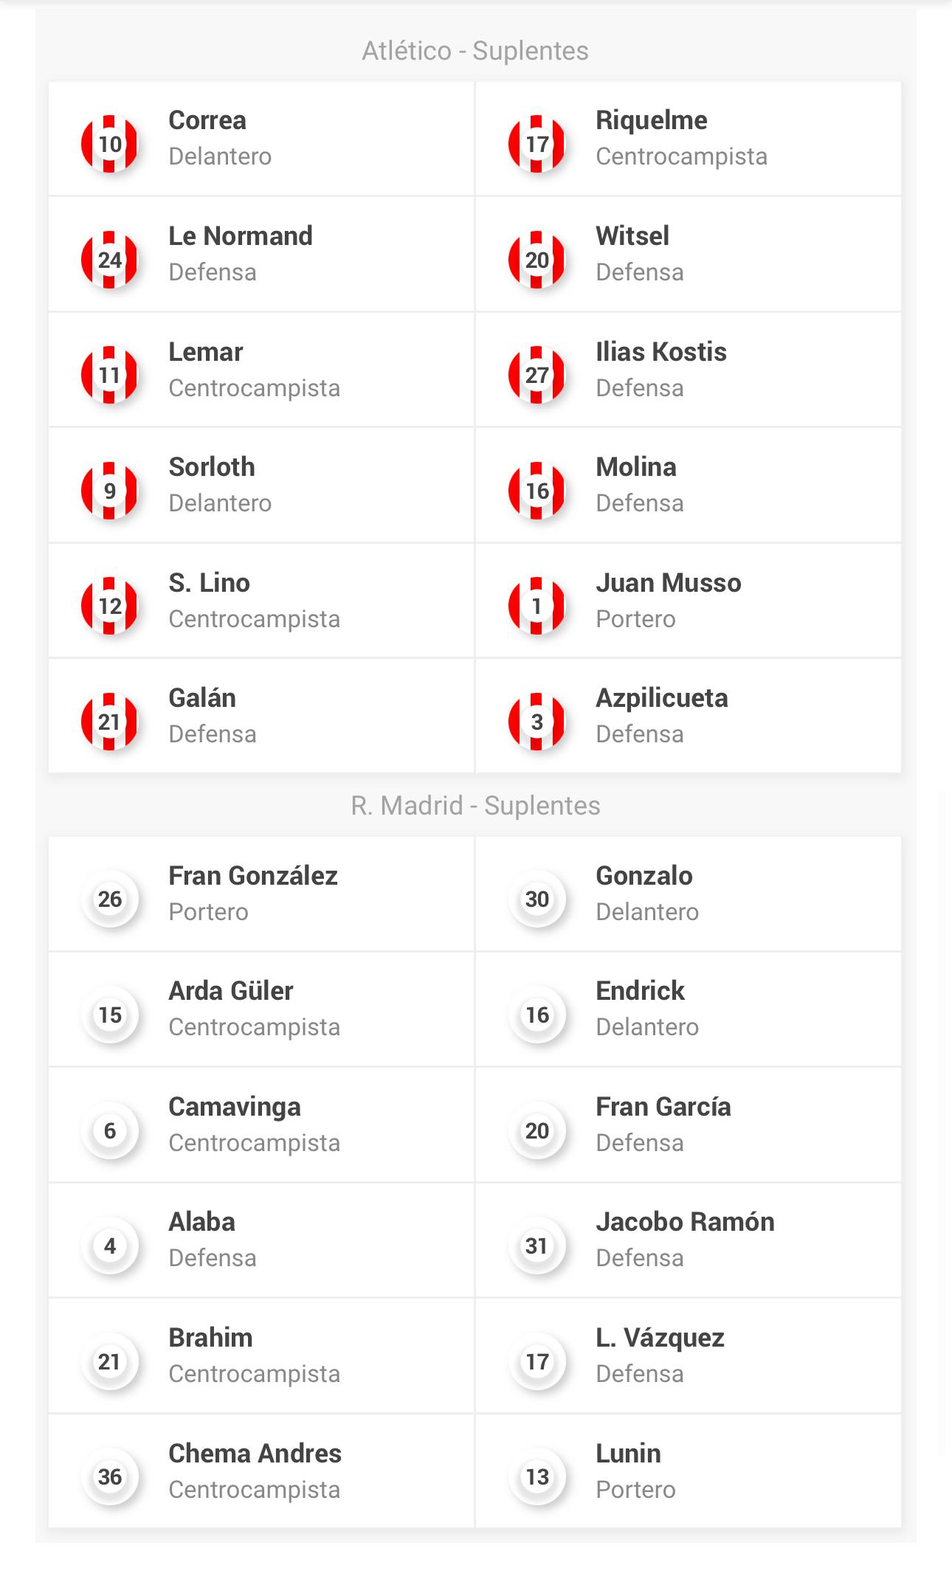This screenshot has width=952, height=1582.
Task: Select Endrick's number 16 white badge
Action: (537, 1015)
